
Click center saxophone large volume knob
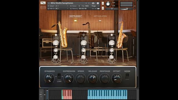click(84, 43)
